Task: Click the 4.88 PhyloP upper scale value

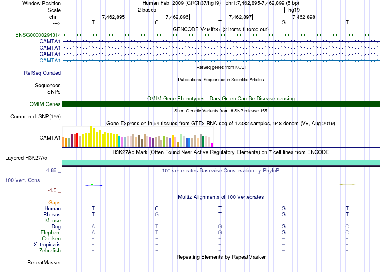Action: coord(51,170)
